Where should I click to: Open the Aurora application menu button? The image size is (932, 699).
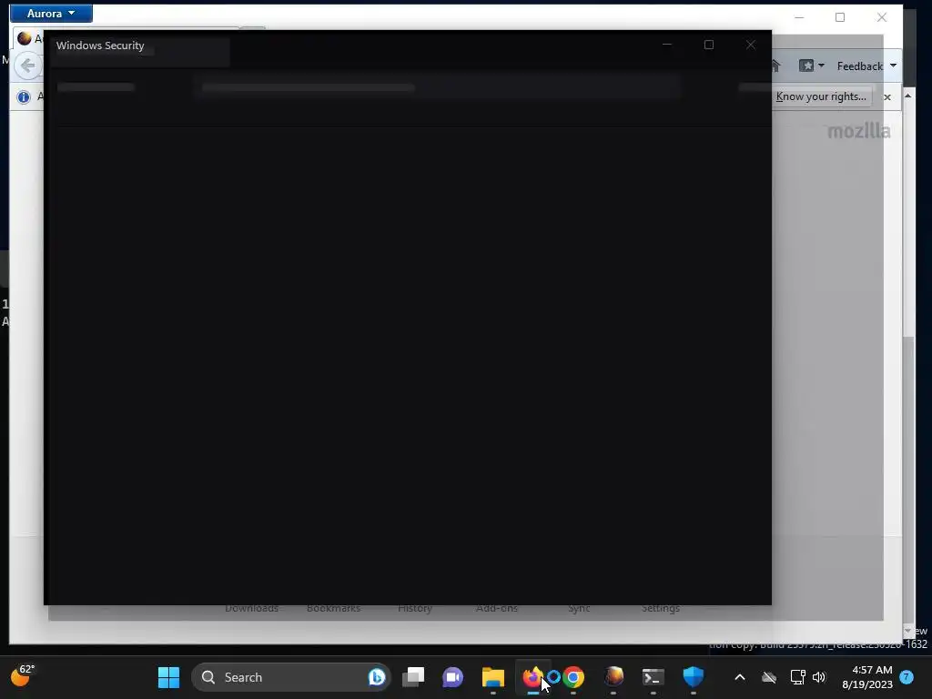51,13
